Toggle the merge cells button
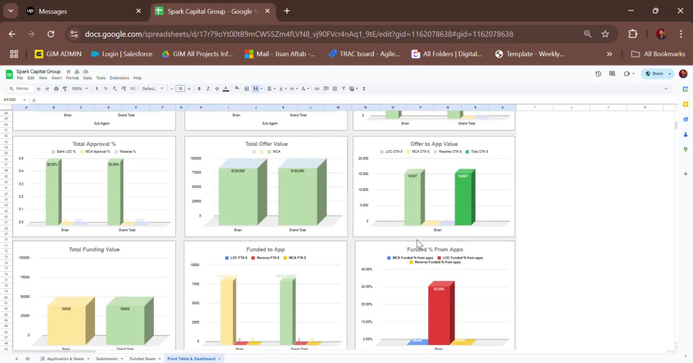693x363 pixels. coord(256,89)
